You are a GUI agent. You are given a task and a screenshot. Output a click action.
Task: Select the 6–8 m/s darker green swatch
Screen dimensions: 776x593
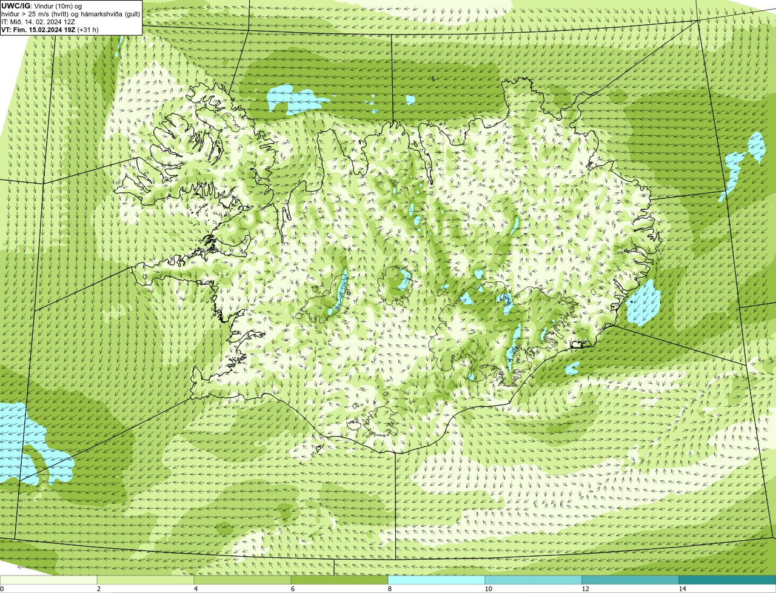(339, 580)
